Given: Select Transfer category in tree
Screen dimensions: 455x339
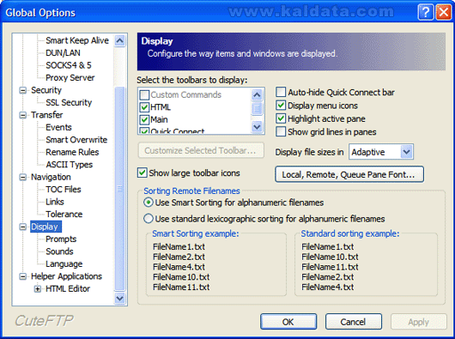Looking at the screenshot, I should [x=46, y=115].
